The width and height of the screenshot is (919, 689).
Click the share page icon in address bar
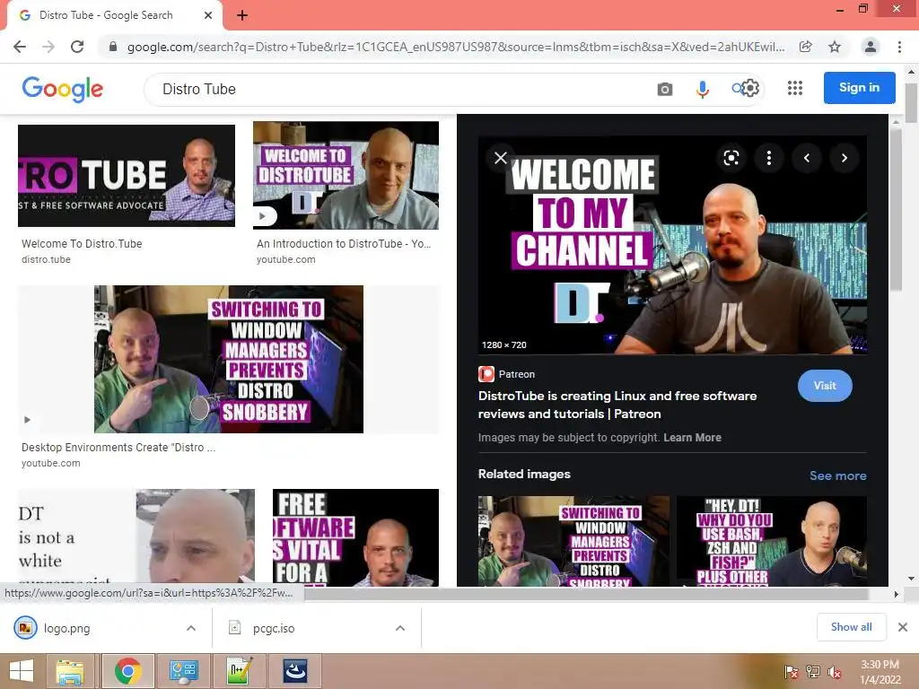tap(806, 47)
